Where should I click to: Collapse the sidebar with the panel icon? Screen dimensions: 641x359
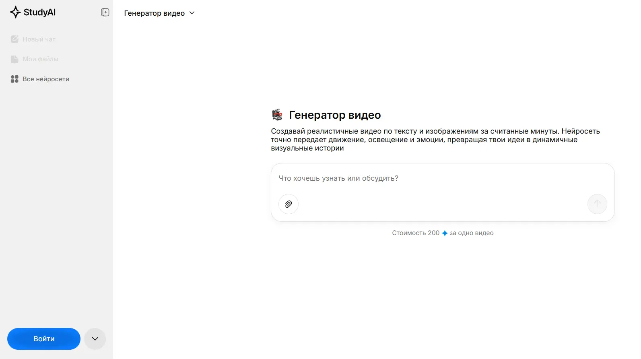(105, 12)
